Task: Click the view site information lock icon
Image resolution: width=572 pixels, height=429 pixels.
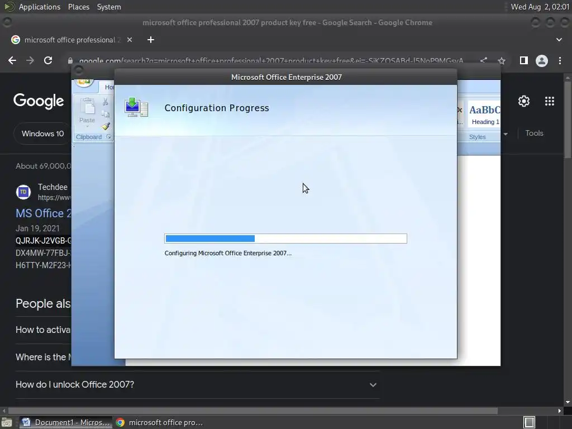Action: point(70,60)
